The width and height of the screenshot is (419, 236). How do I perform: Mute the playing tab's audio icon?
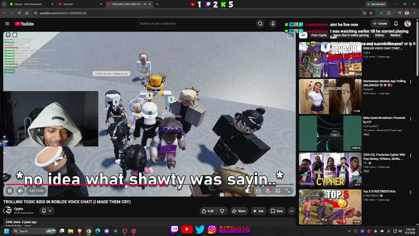tap(145, 4)
